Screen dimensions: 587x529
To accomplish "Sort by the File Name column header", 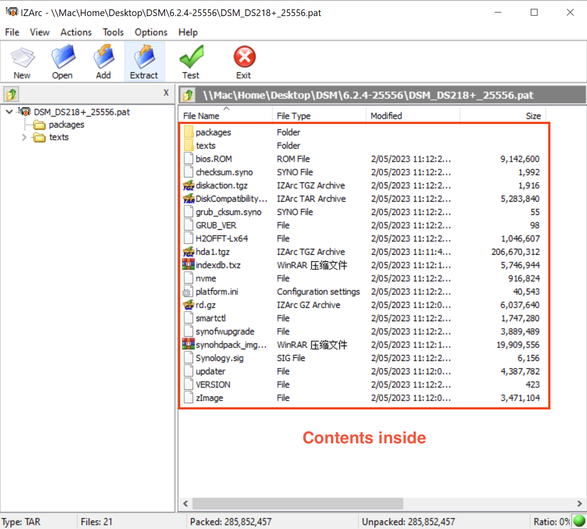I will [x=225, y=116].
